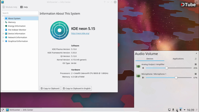Click Qt Version value 5.12.0
Screen dimensions: 199x112
pyautogui.click(x=74, y=56)
